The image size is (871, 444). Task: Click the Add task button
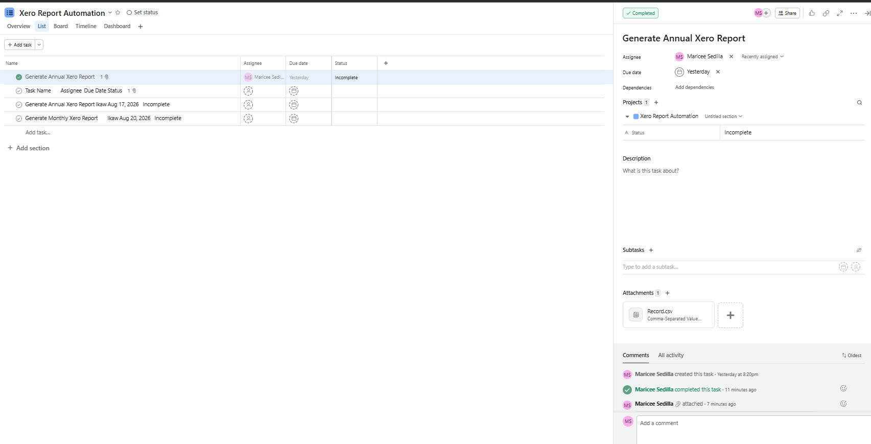tap(20, 45)
